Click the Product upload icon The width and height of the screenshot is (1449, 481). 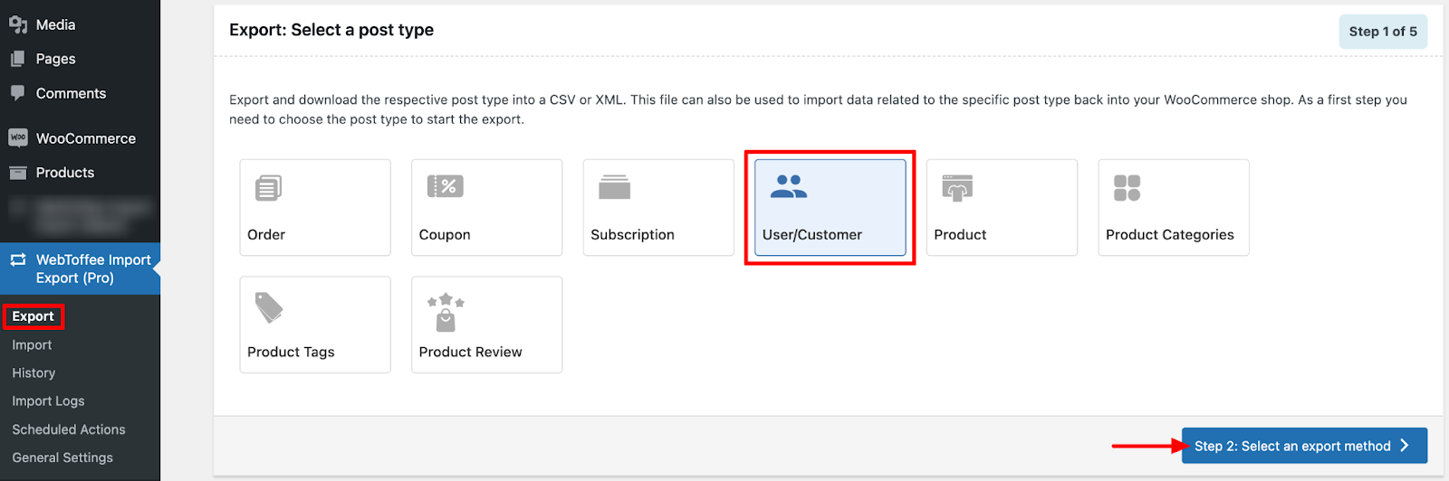click(957, 187)
